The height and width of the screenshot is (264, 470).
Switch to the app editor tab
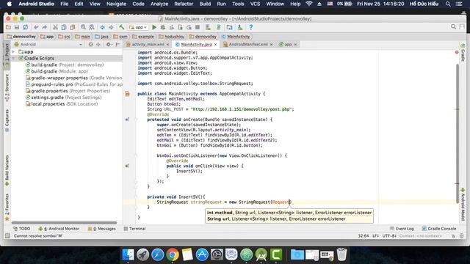288,44
